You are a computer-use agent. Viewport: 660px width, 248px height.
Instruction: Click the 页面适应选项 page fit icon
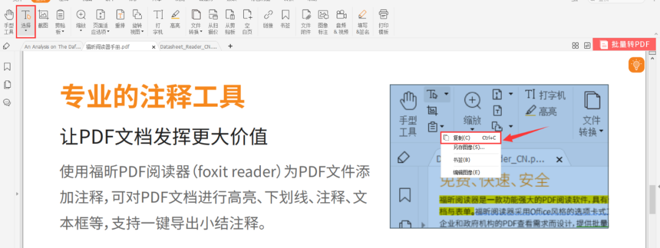[x=101, y=15]
